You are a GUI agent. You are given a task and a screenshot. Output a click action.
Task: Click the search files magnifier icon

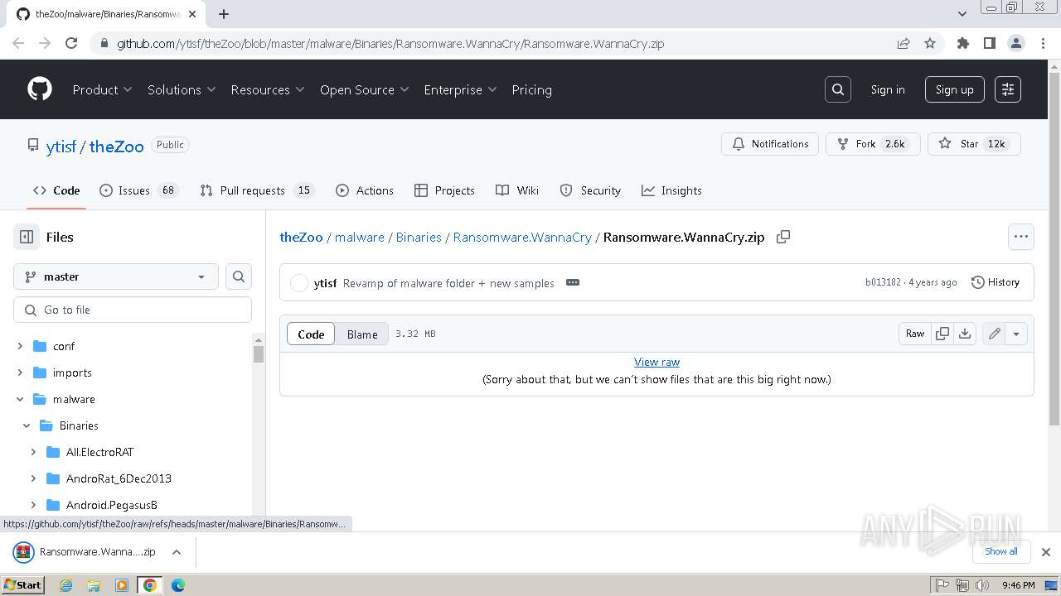point(239,276)
